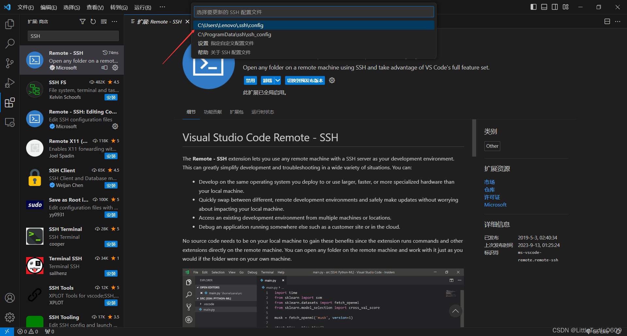Click SSH config file picker input
The image size is (627, 336).
[314, 12]
